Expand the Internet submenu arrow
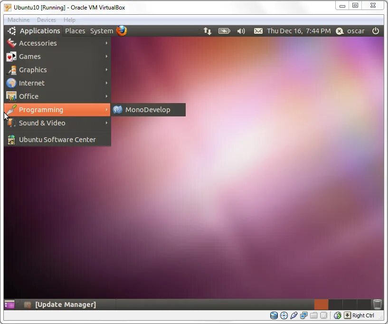This screenshot has width=388, height=324. coord(106,83)
